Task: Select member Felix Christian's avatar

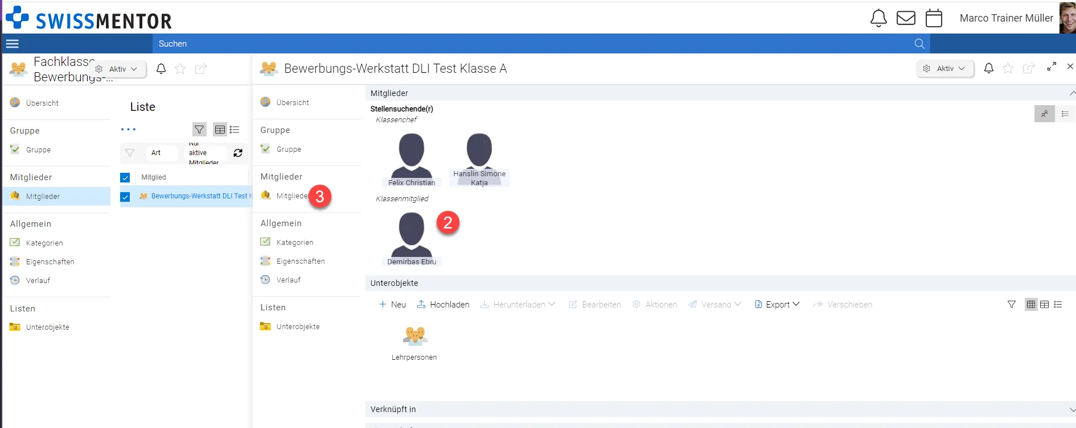Action: (x=412, y=160)
